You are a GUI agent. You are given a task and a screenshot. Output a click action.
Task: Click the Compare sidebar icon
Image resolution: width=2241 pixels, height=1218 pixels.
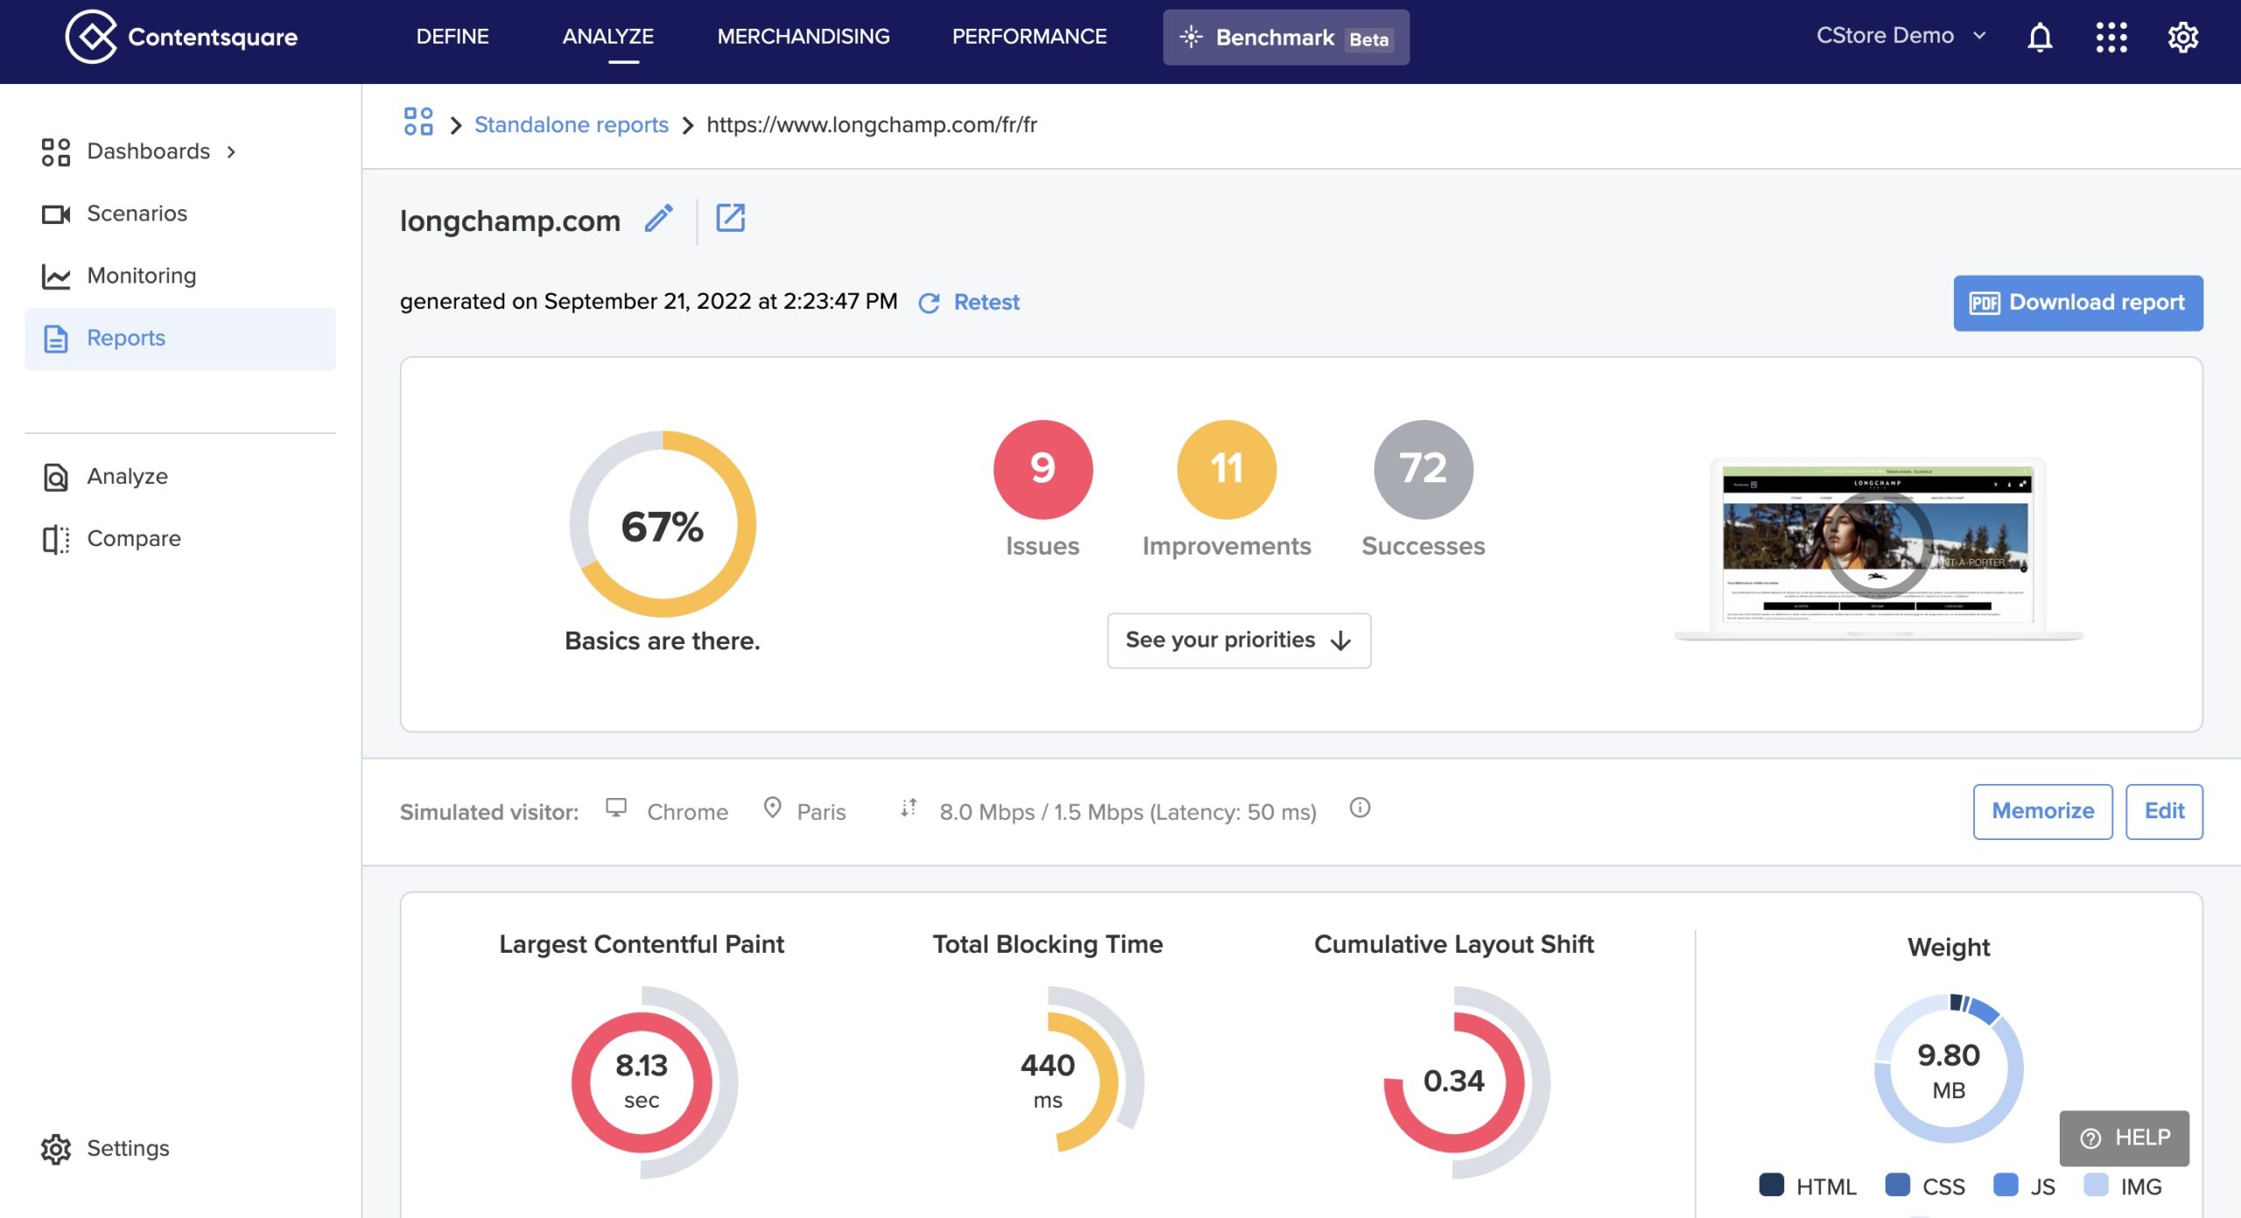[56, 539]
